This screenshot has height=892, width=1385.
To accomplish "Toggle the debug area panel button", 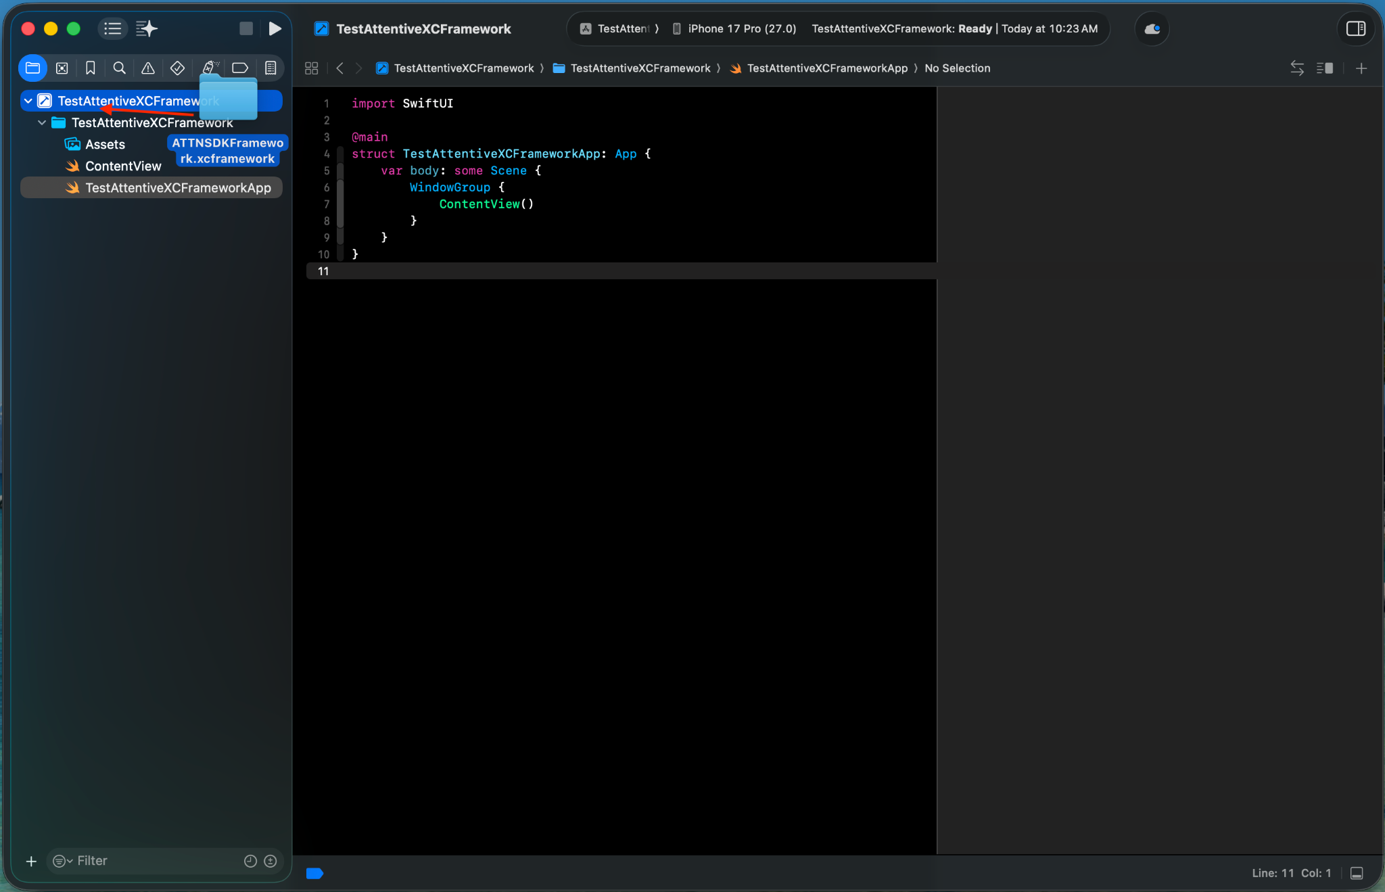I will tap(1356, 873).
